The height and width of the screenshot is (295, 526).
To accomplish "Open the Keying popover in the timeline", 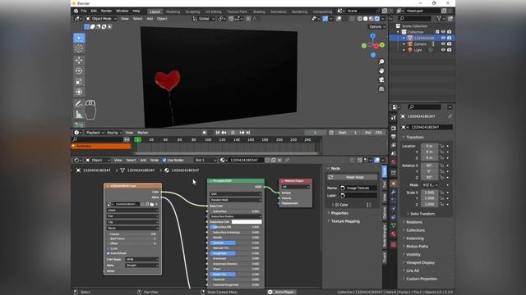I will pyautogui.click(x=113, y=133).
